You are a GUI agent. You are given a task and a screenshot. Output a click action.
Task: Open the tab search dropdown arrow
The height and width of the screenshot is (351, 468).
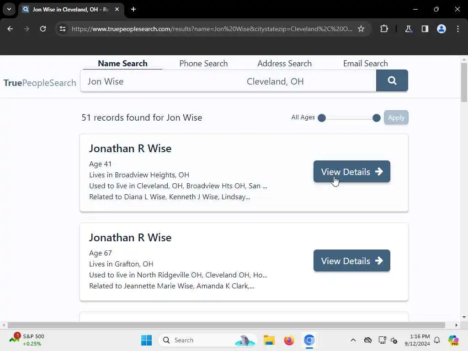point(9,9)
